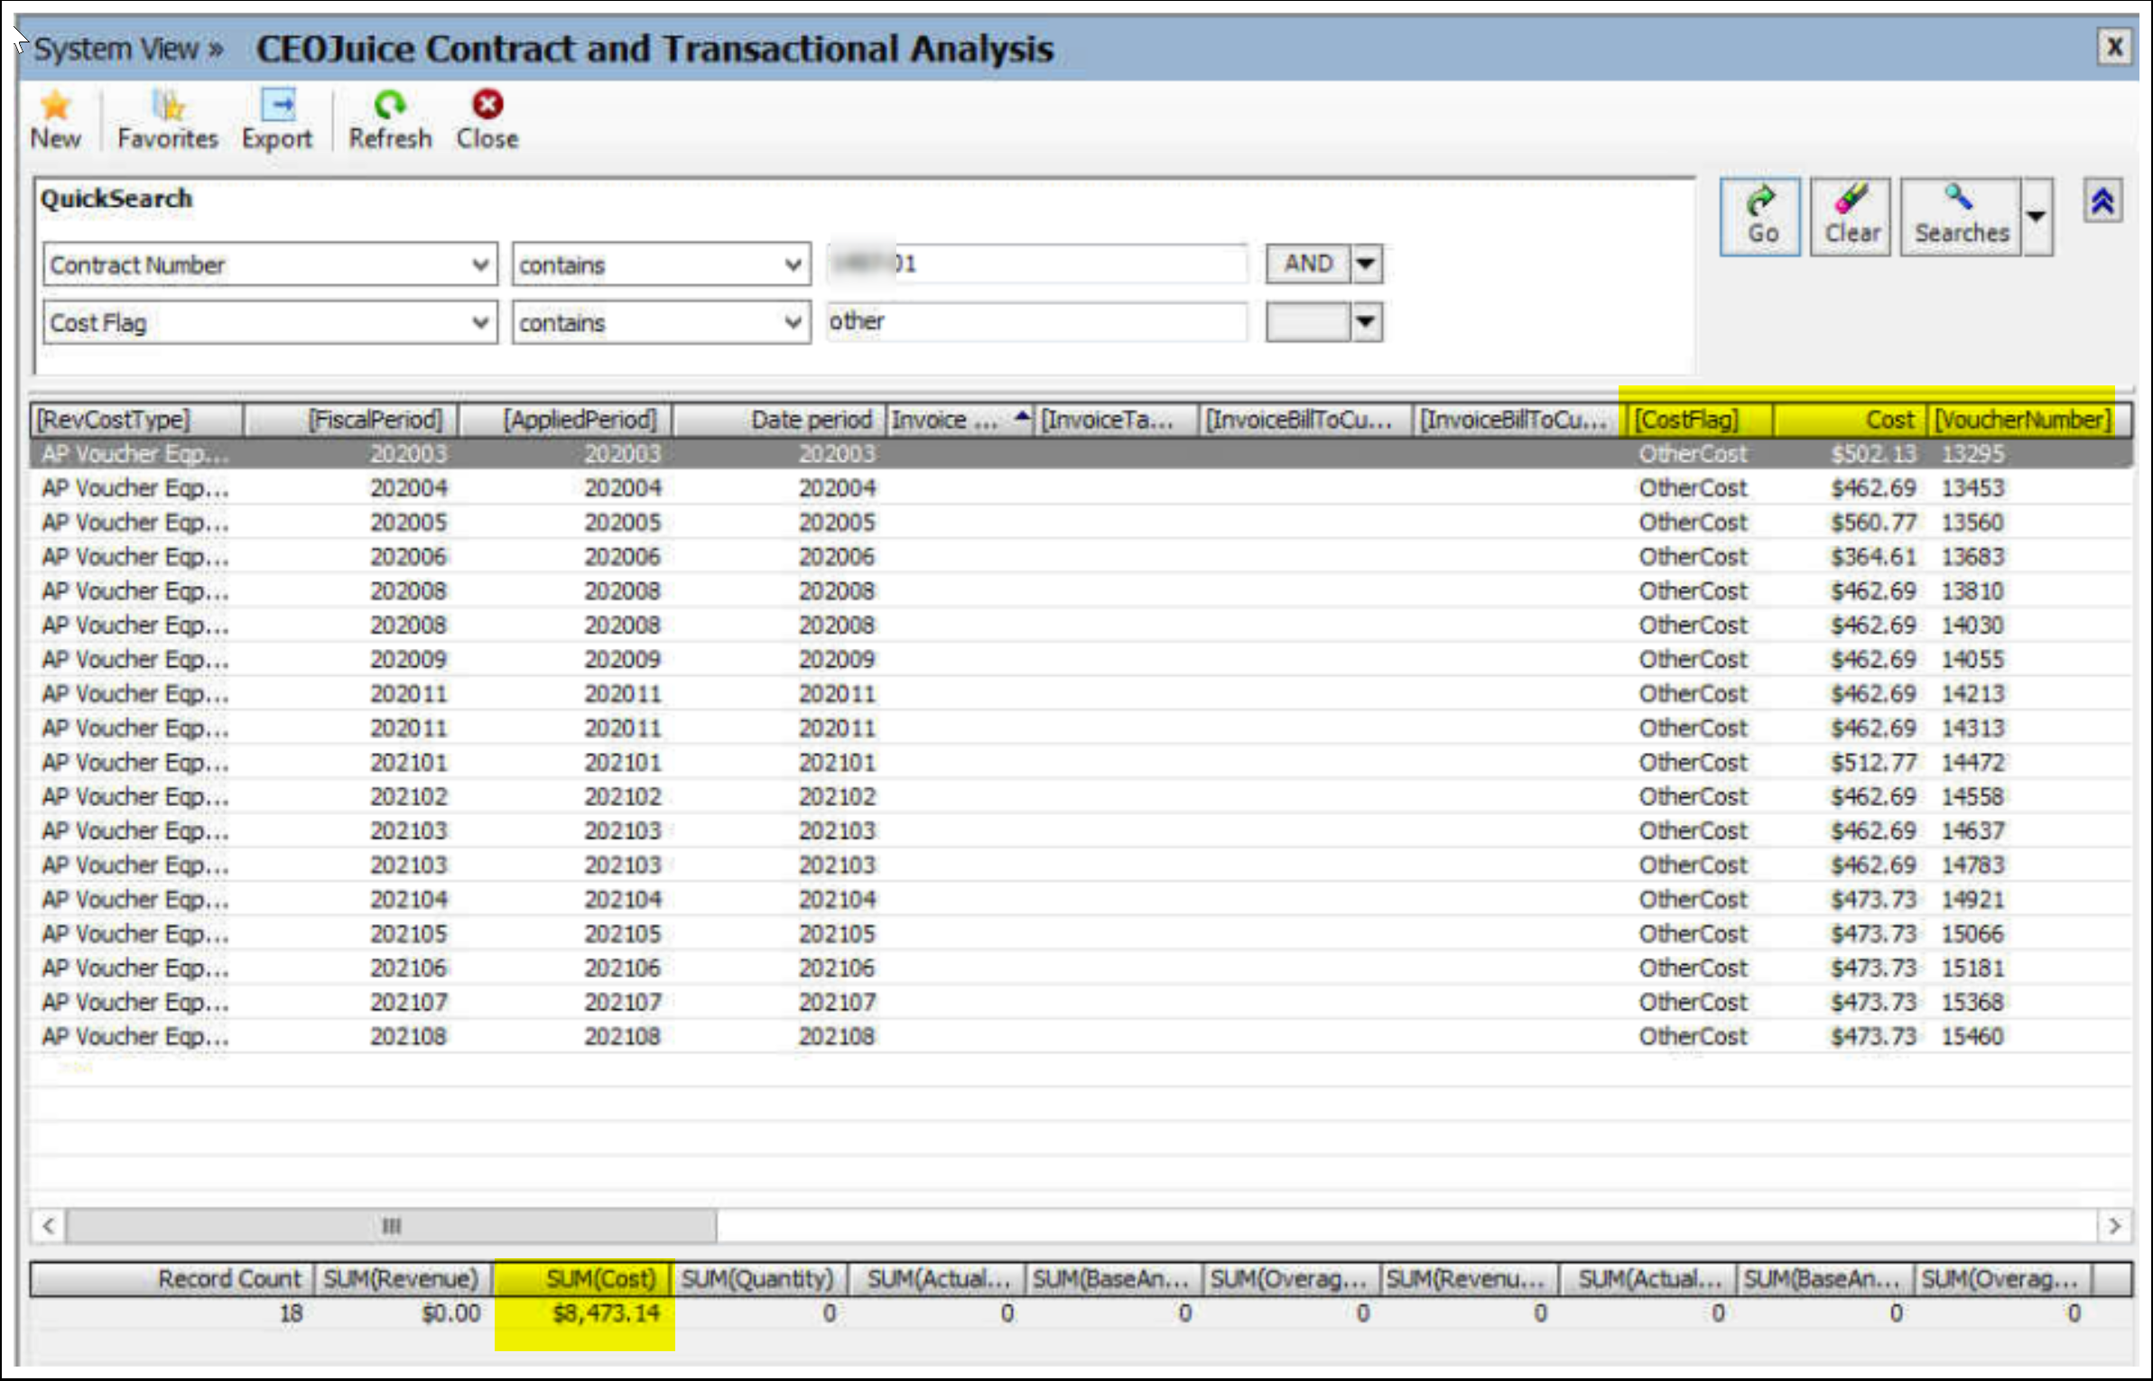The width and height of the screenshot is (2153, 1381).
Task: Sort by the Date period column header
Action: (x=780, y=420)
